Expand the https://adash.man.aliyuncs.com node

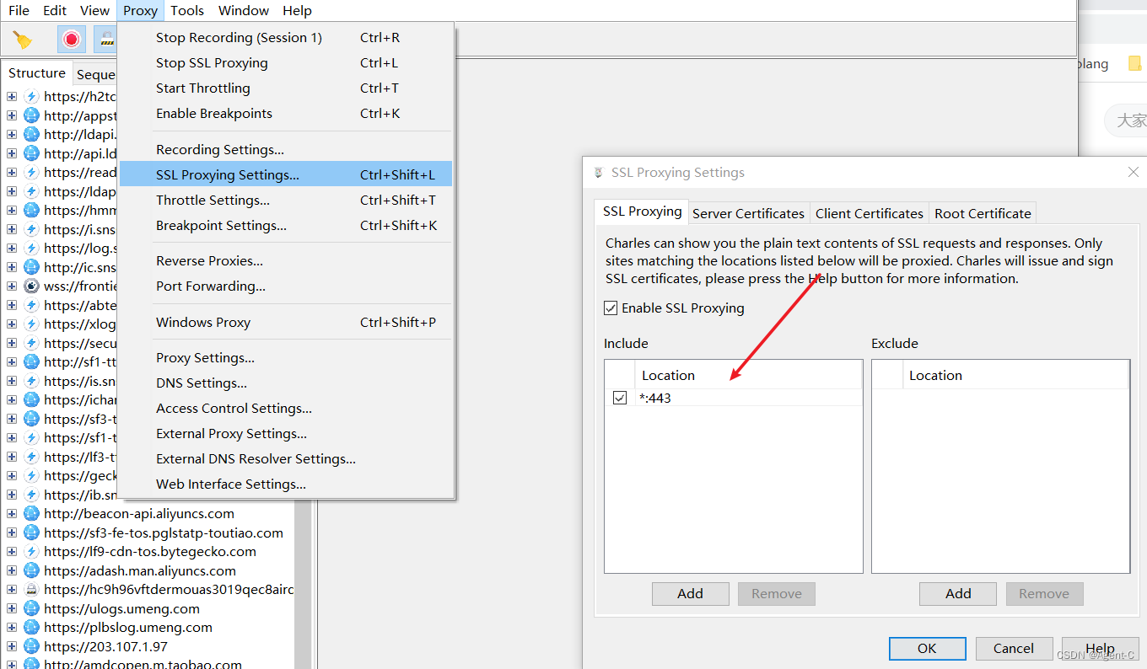(x=12, y=570)
